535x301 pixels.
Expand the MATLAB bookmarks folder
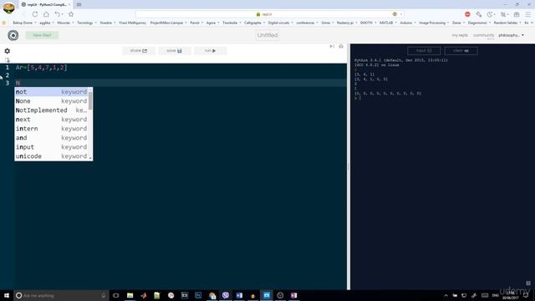388,23
